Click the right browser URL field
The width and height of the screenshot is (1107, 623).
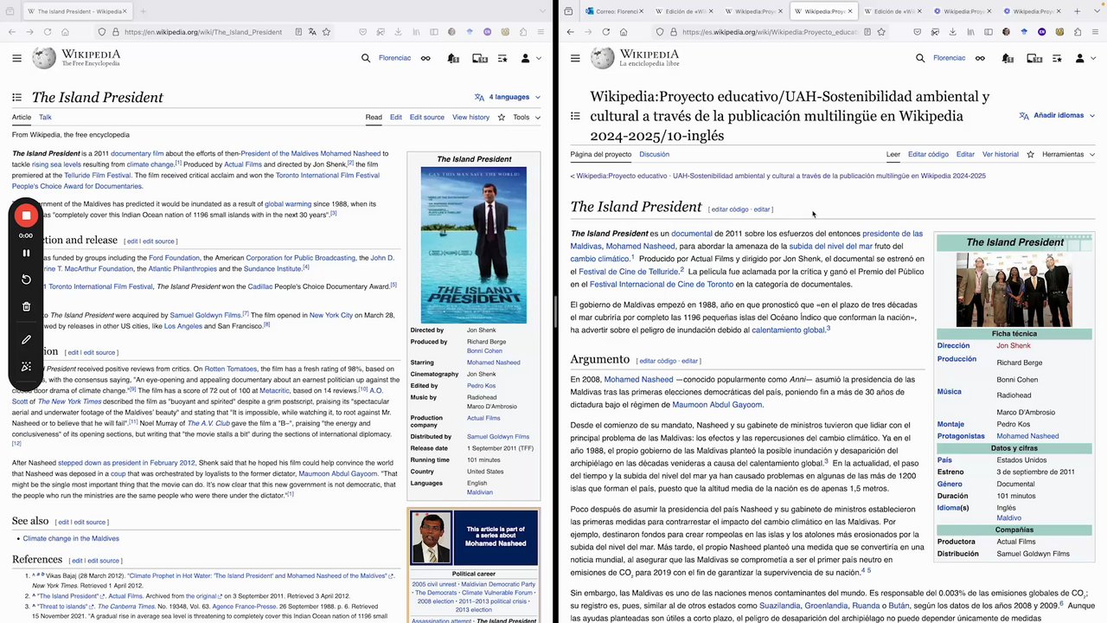click(x=770, y=32)
